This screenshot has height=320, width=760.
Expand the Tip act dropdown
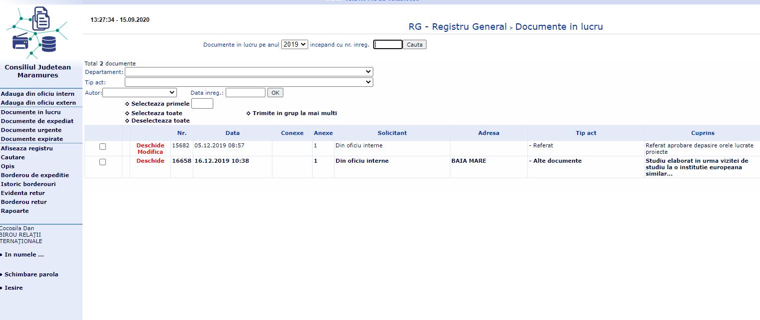click(x=249, y=82)
